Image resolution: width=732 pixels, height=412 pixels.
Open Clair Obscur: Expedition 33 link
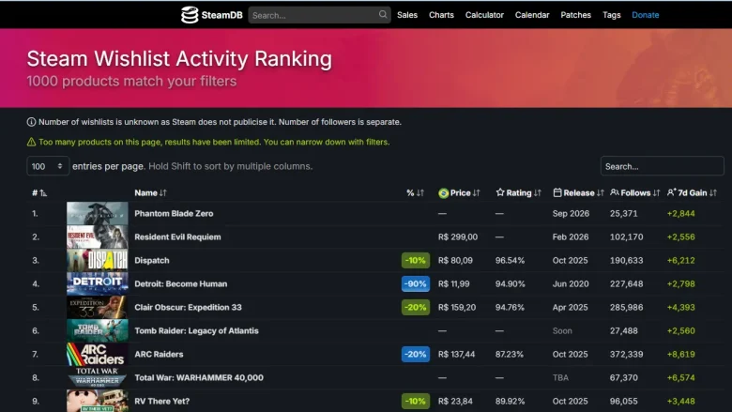pyautogui.click(x=188, y=307)
